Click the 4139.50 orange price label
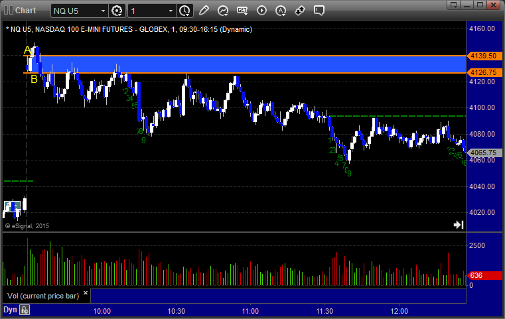 [484, 56]
